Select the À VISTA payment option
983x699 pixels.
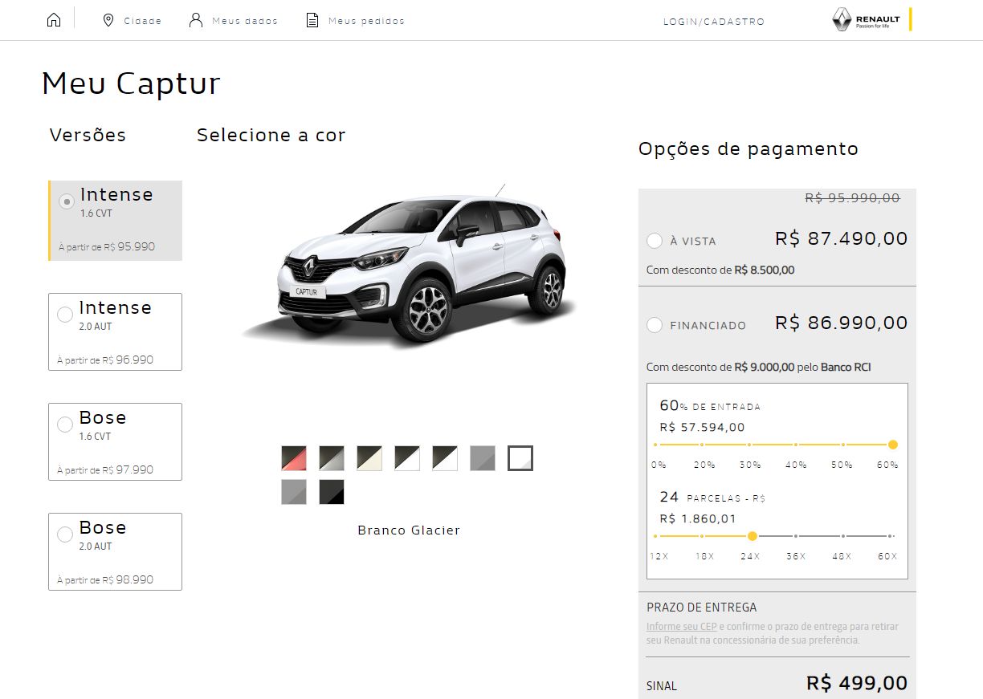coord(655,241)
